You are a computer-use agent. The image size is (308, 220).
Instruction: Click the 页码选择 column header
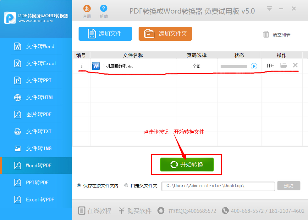tap(197, 55)
